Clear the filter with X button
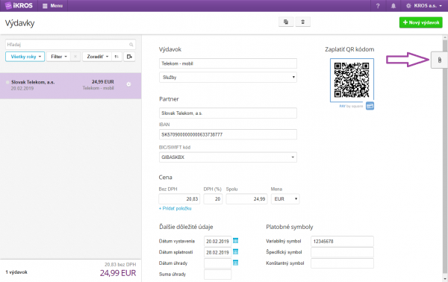 tap(75, 57)
